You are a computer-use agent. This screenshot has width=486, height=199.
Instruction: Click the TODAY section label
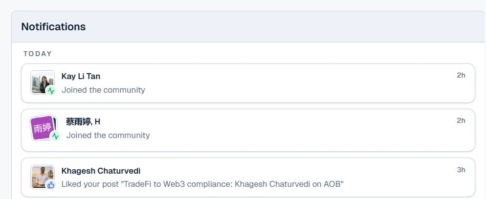point(38,54)
